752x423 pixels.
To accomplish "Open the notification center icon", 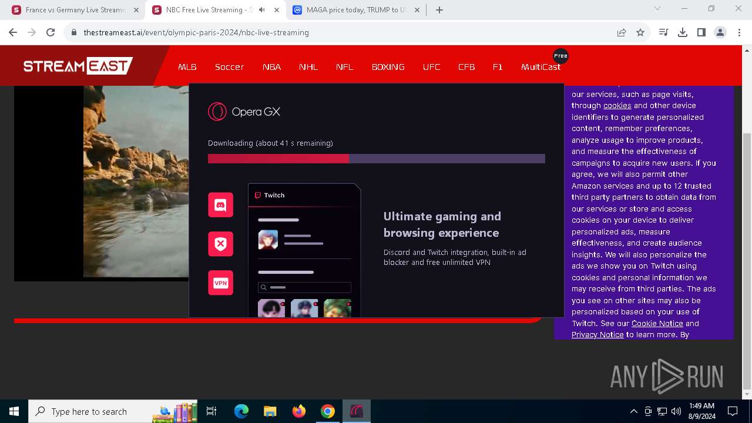I will (x=733, y=411).
